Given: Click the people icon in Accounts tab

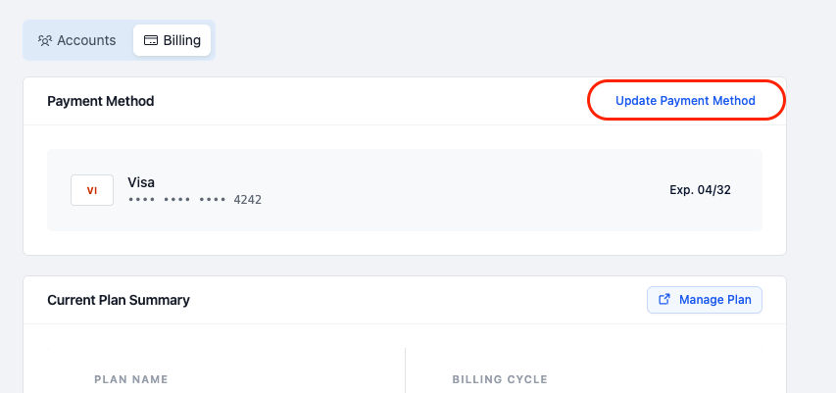Looking at the screenshot, I should click(45, 40).
